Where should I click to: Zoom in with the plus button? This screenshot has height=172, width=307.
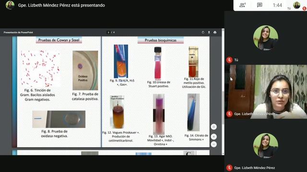214,137
